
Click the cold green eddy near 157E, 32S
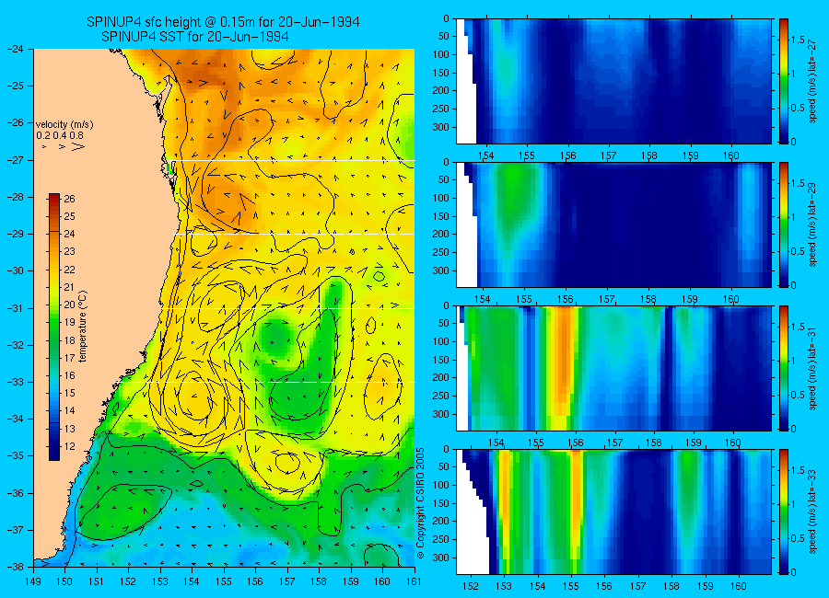276,337
